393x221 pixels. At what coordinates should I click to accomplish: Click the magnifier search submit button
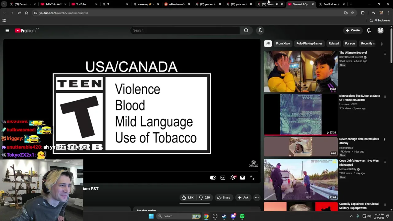[x=246, y=30]
